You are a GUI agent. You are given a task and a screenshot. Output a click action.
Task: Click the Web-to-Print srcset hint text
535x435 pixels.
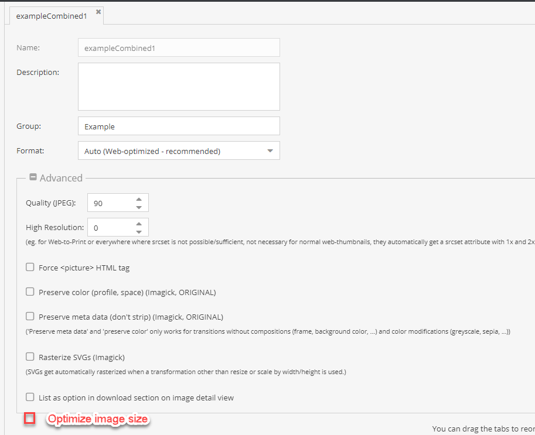[280, 242]
